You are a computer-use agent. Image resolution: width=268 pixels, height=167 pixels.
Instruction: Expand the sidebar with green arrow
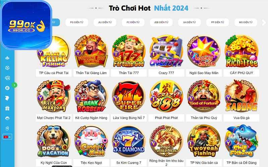14,85
